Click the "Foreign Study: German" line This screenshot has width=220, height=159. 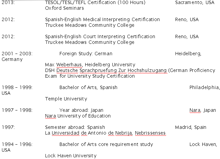(86, 54)
